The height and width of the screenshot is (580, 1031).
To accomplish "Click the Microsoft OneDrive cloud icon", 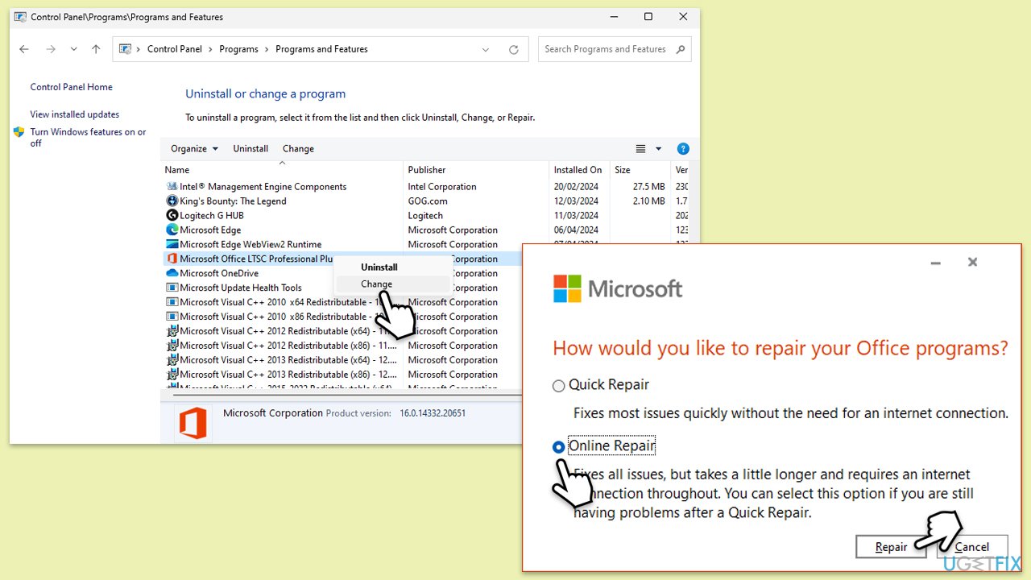I will (172, 273).
